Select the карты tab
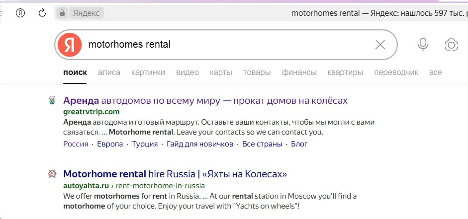 tap(221, 73)
